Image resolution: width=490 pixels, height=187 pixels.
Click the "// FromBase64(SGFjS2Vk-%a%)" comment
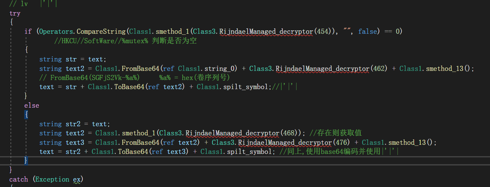pos(89,78)
